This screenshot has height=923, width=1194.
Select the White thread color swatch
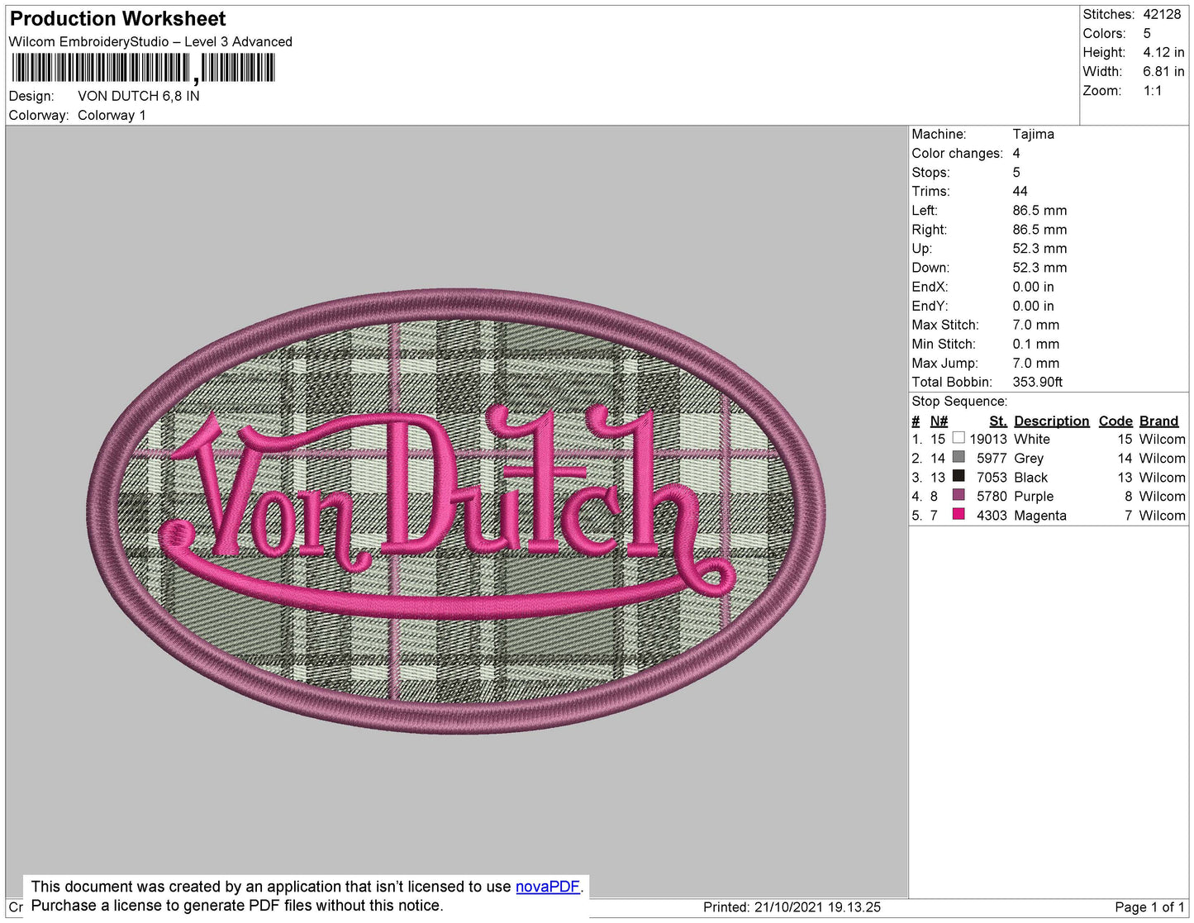pyautogui.click(x=959, y=438)
